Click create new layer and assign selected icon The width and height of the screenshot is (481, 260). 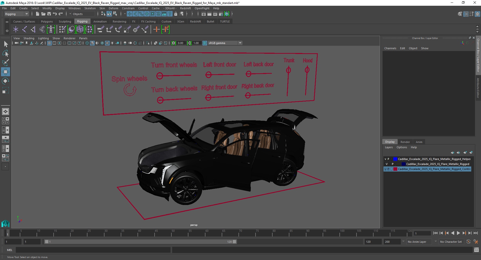click(471, 152)
